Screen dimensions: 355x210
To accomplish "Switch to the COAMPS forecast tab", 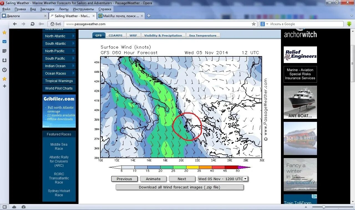I will coord(116,35).
